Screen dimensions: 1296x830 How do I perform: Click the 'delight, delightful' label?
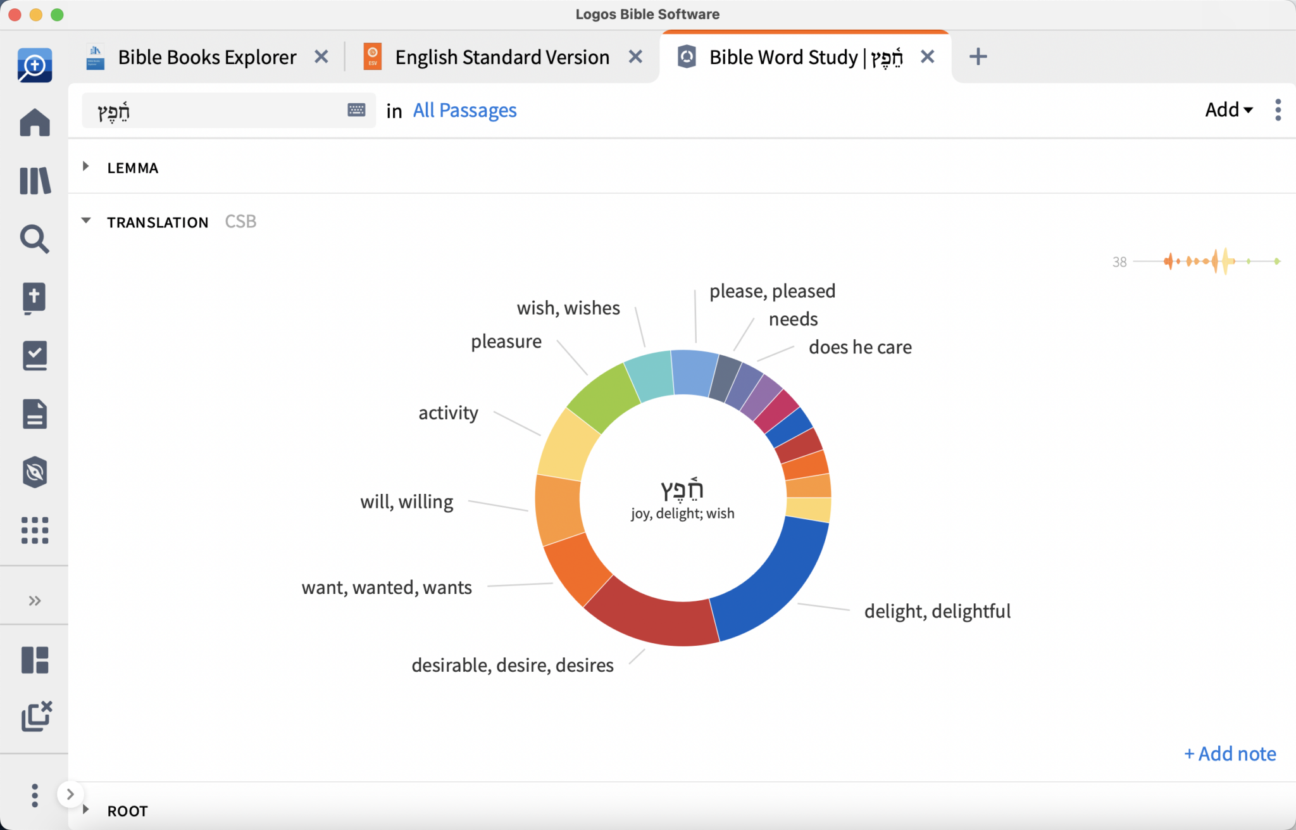point(937,611)
